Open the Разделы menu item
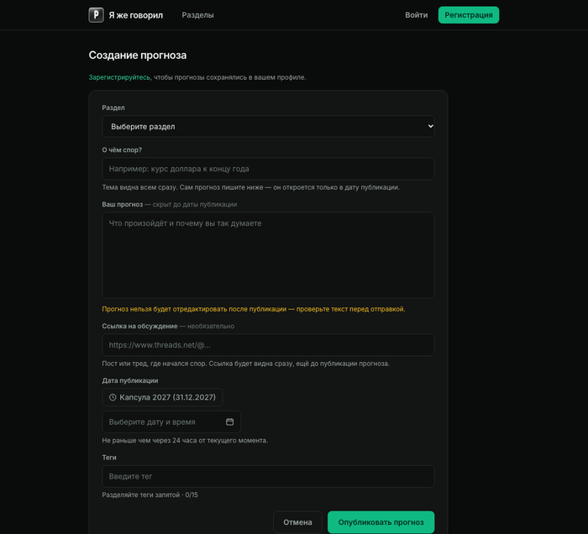The width and height of the screenshot is (588, 534). coord(197,15)
